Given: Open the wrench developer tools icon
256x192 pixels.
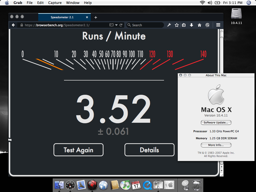Looking at the screenshot, I should click(x=169, y=25).
